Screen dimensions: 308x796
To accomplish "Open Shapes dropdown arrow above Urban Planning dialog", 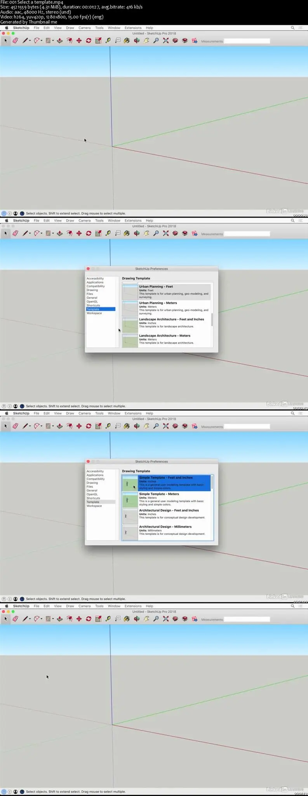I will [x=53, y=234].
